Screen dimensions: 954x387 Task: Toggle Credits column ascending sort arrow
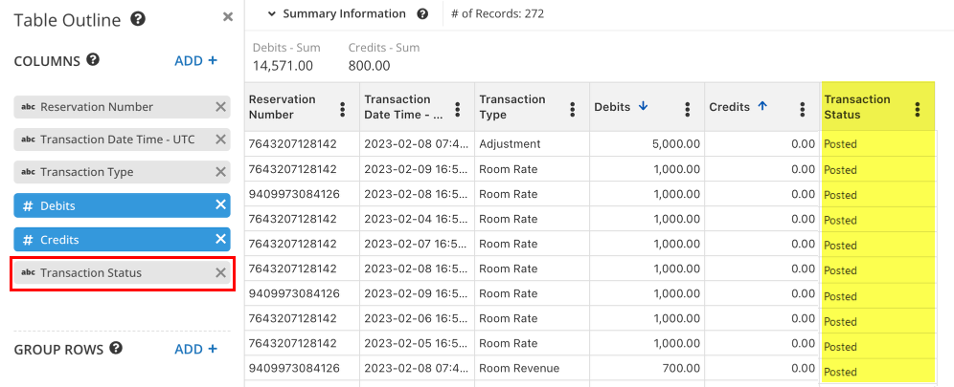[762, 107]
